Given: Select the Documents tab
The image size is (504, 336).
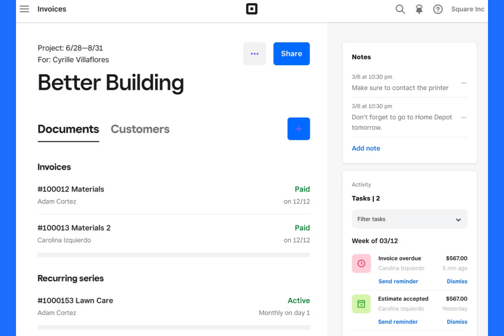Looking at the screenshot, I should click(68, 129).
